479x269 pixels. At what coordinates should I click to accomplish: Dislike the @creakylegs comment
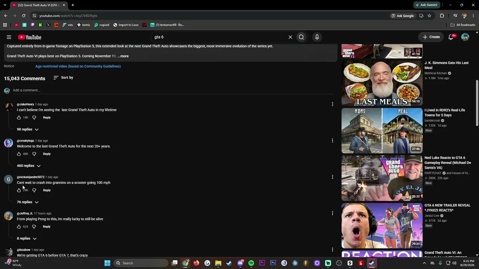point(34,154)
